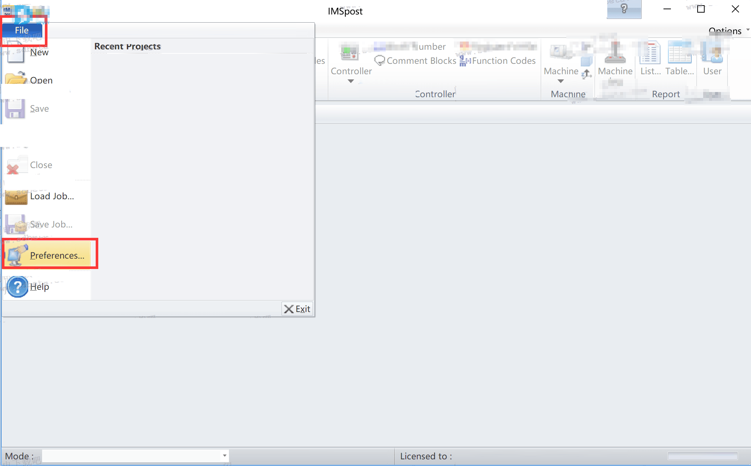Click the User report icon

(712, 53)
